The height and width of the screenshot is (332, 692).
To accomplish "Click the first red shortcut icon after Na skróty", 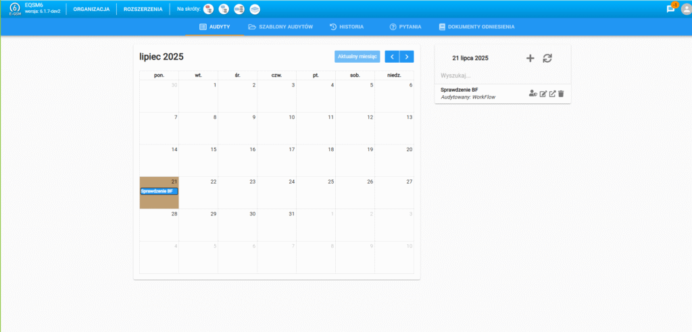I will coord(209,9).
